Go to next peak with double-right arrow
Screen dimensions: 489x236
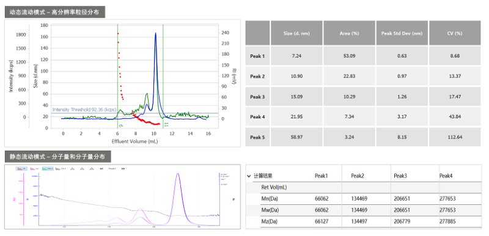point(123,168)
